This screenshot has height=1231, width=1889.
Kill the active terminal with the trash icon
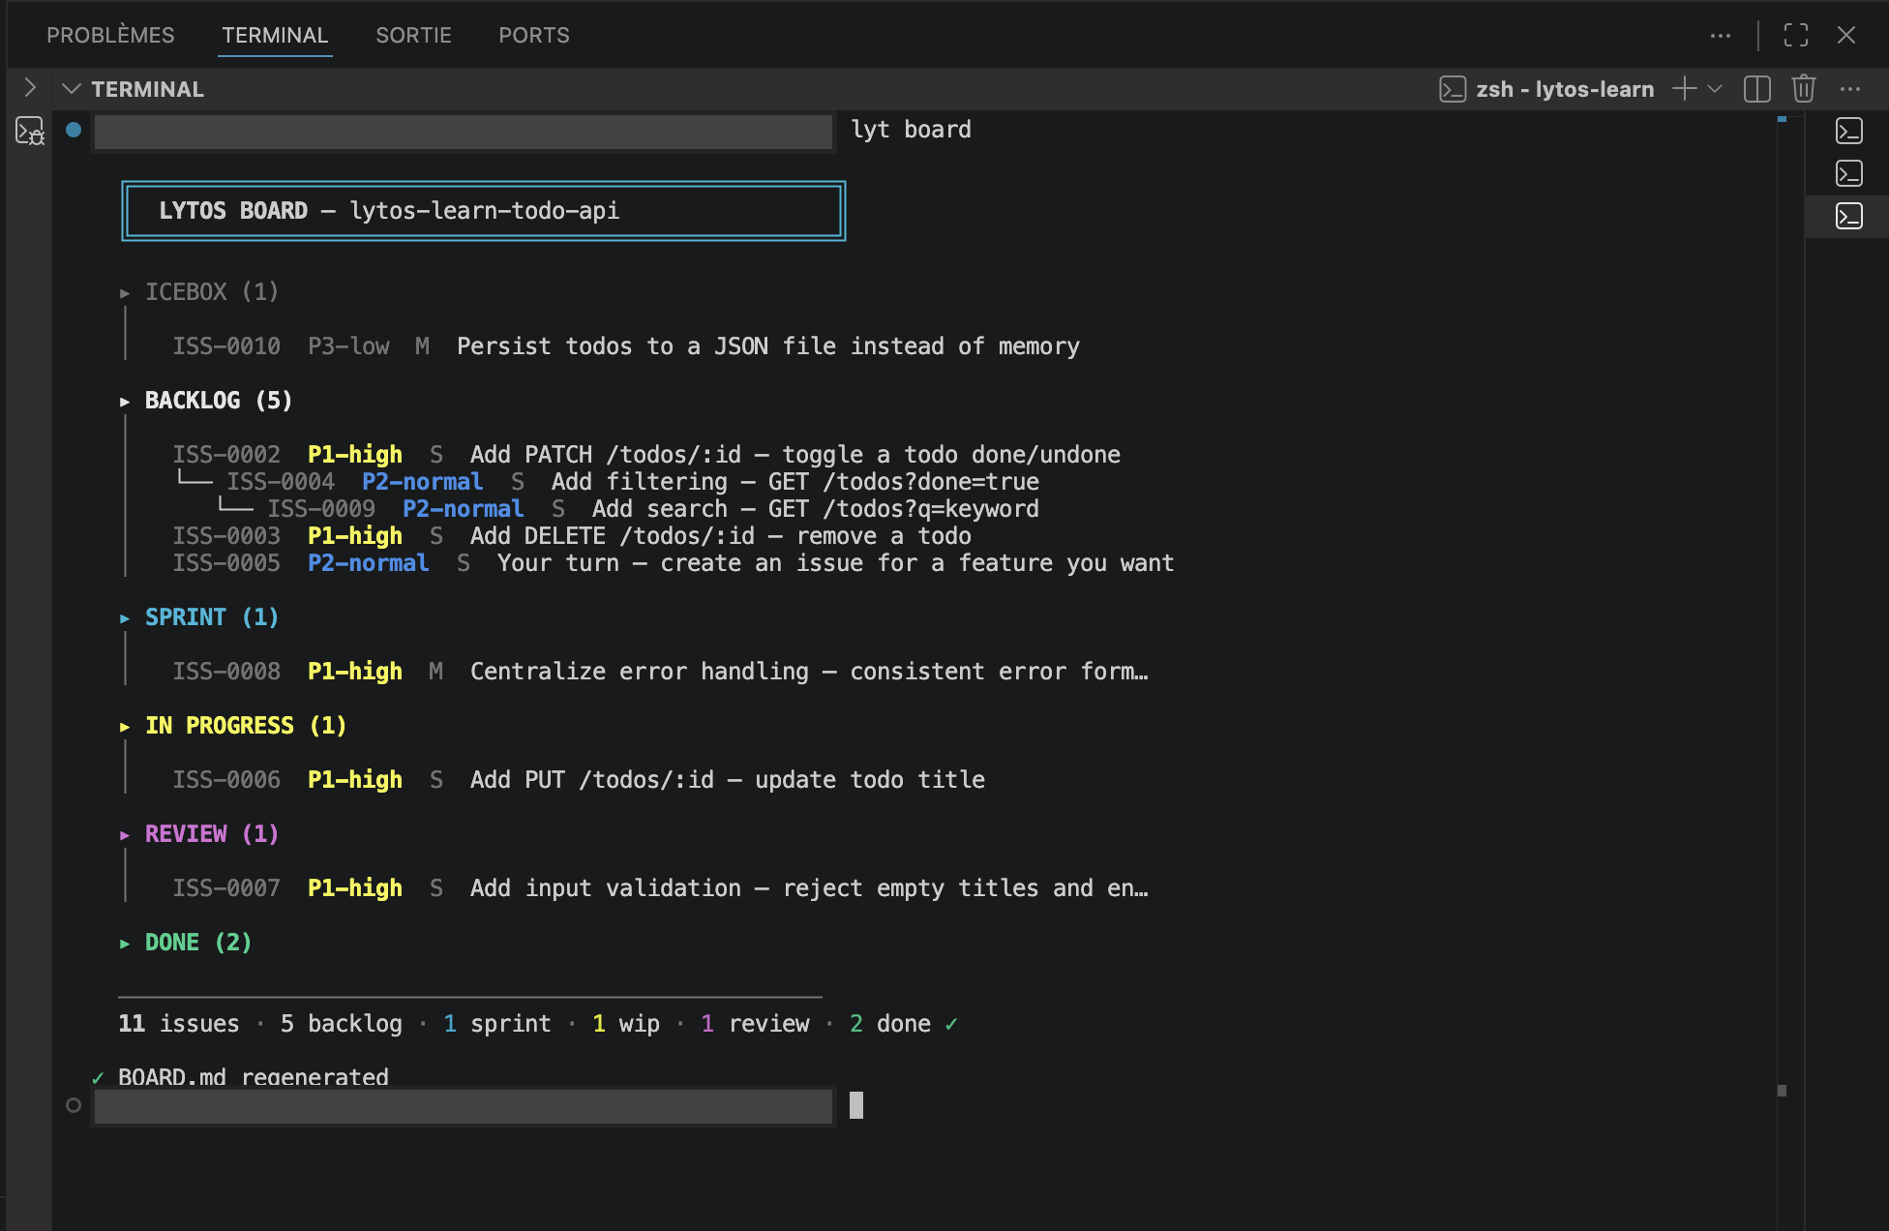point(1803,88)
